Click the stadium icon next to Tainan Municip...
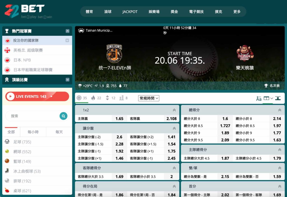This screenshot has width=287, height=197. coord(81,30)
